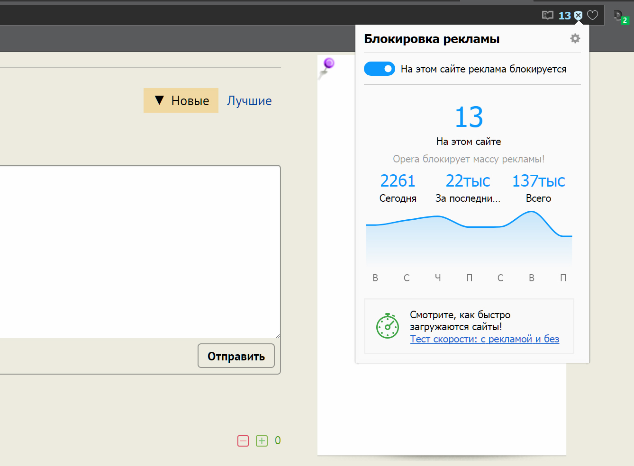This screenshot has height=466, width=634.
Task: Click the green stopwatch icon
Action: pos(388,326)
